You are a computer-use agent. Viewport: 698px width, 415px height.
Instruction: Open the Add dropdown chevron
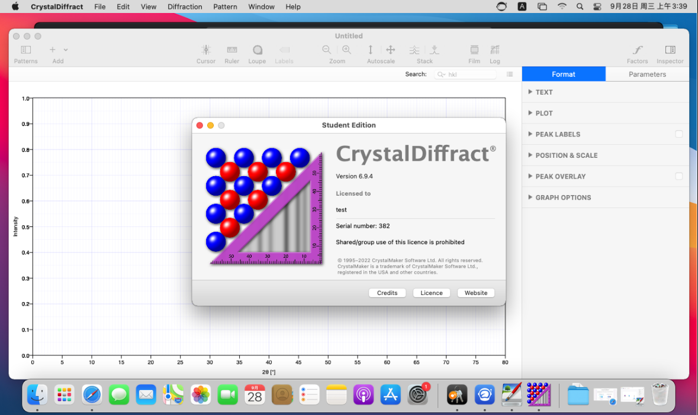(x=66, y=50)
